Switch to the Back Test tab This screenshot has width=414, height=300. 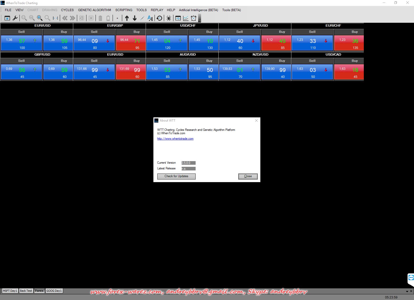26,291
